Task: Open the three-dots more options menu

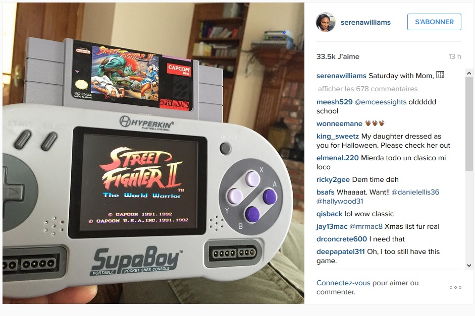Action: pos(455,288)
